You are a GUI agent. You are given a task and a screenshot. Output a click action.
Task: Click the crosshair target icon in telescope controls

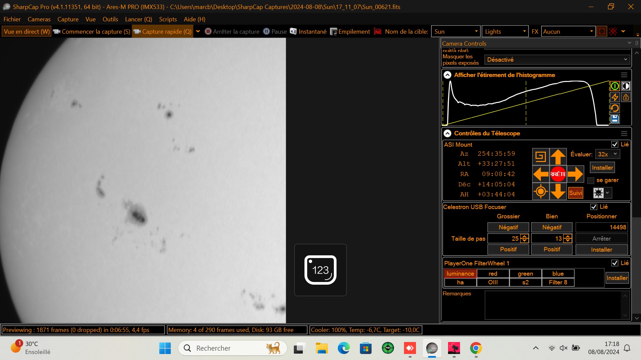click(541, 191)
